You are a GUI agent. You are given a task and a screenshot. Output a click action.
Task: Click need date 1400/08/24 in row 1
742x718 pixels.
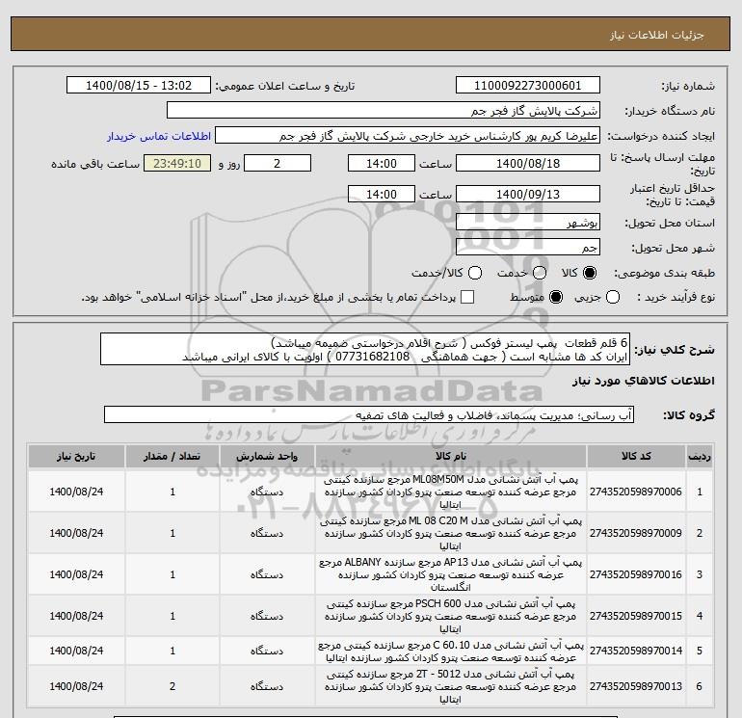[x=76, y=492]
